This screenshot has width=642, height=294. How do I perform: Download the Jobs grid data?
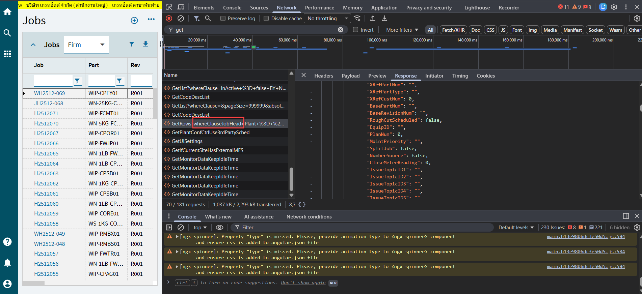point(145,44)
